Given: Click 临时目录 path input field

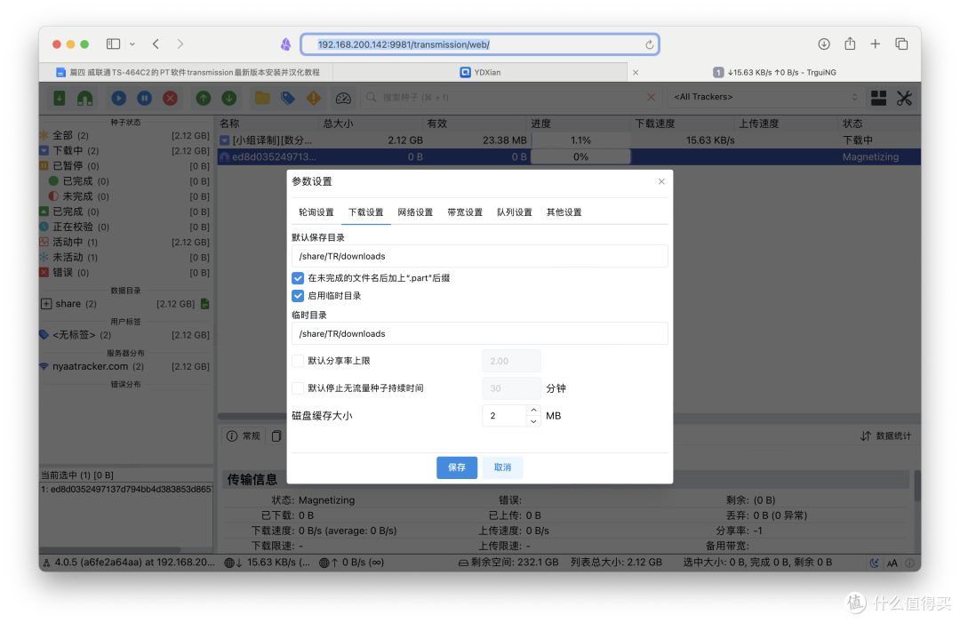Looking at the screenshot, I should point(479,334).
